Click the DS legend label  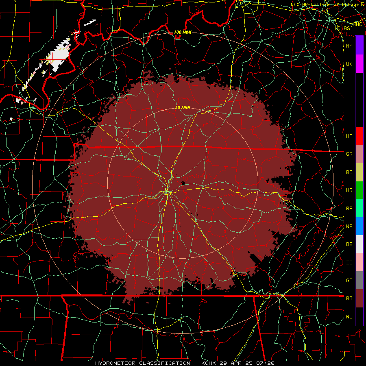click(x=349, y=244)
